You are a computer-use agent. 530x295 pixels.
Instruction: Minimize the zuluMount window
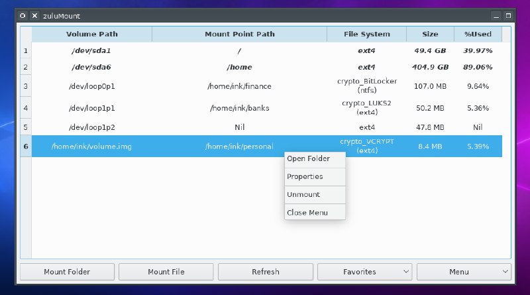(496, 16)
